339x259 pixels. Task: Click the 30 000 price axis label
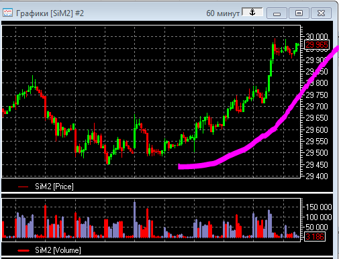[x=317, y=36]
